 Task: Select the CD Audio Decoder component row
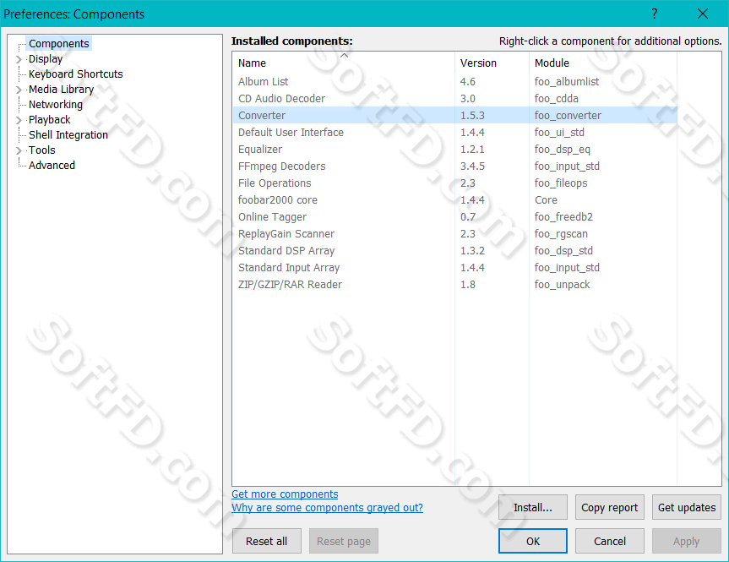[454, 99]
